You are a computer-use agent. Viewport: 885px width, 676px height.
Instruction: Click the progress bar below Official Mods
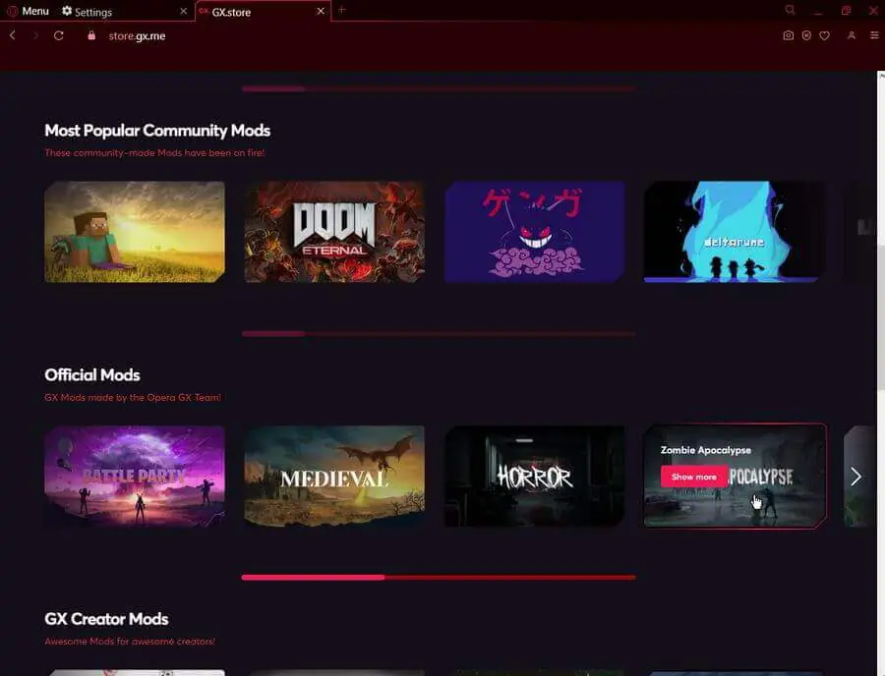coord(439,578)
